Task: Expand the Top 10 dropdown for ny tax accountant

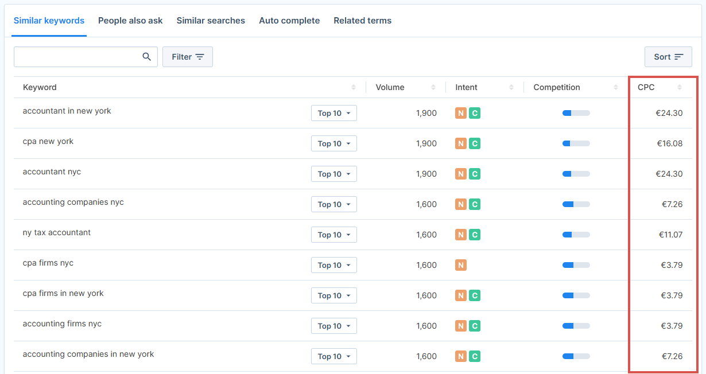Action: 334,235
